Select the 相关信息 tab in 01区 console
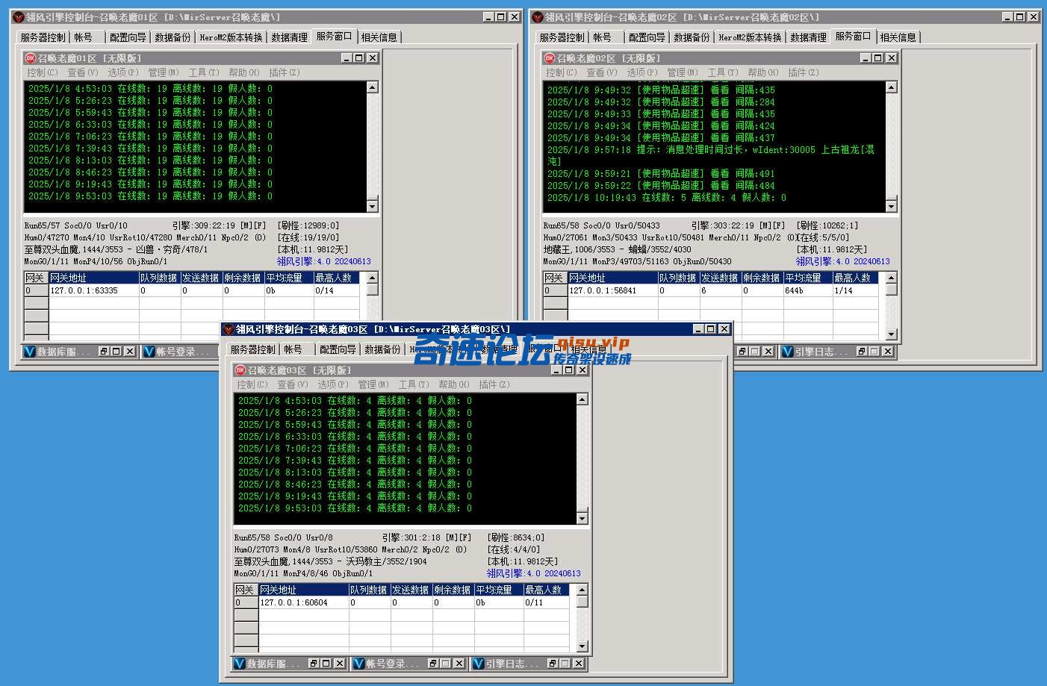Image resolution: width=1047 pixels, height=686 pixels. point(379,37)
